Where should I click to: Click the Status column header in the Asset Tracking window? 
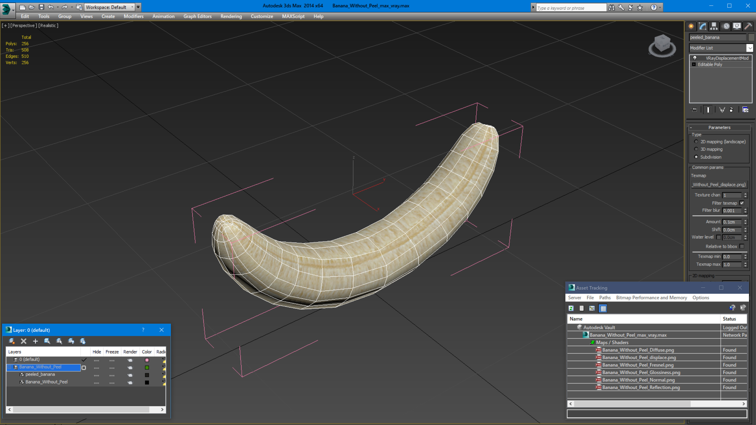click(733, 319)
